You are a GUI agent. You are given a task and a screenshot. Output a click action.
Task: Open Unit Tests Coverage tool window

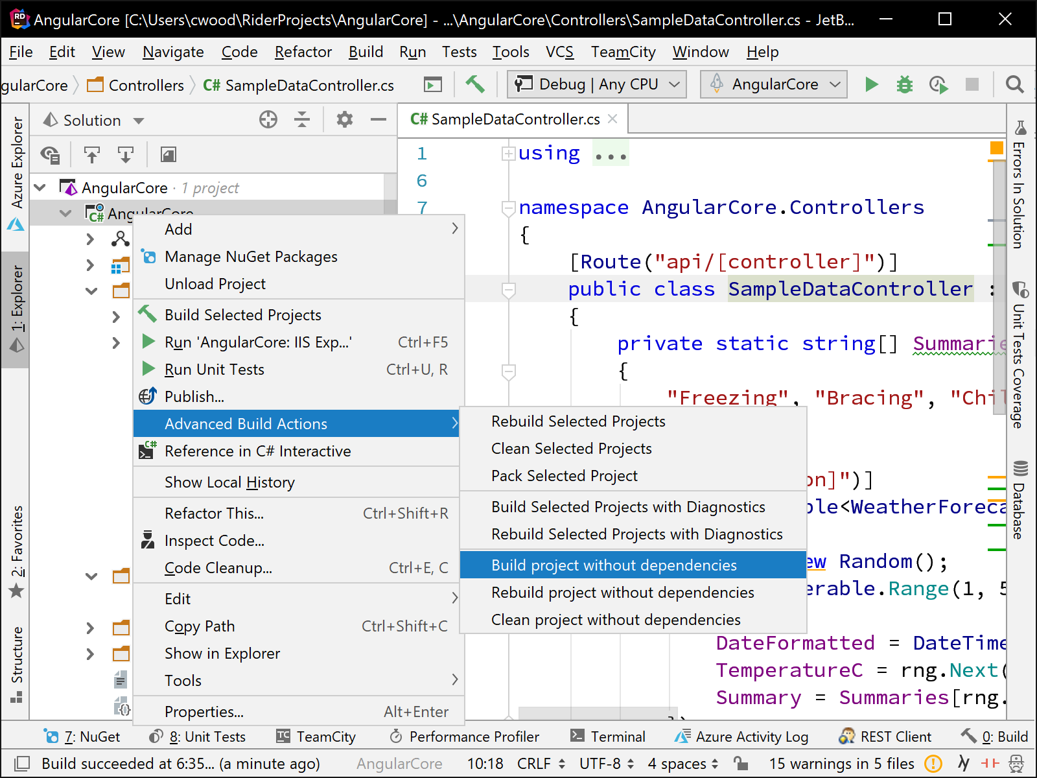[1020, 355]
